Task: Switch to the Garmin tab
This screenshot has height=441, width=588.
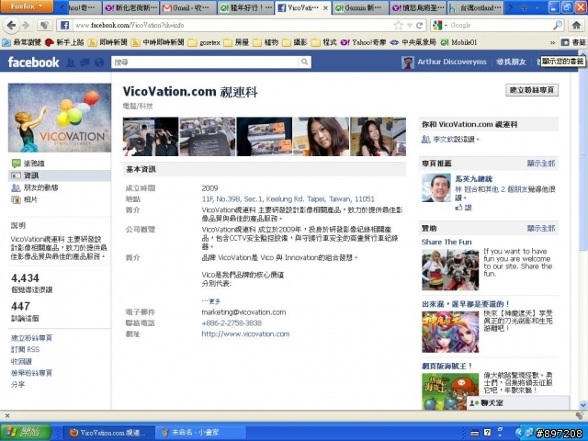Action: 360,7
